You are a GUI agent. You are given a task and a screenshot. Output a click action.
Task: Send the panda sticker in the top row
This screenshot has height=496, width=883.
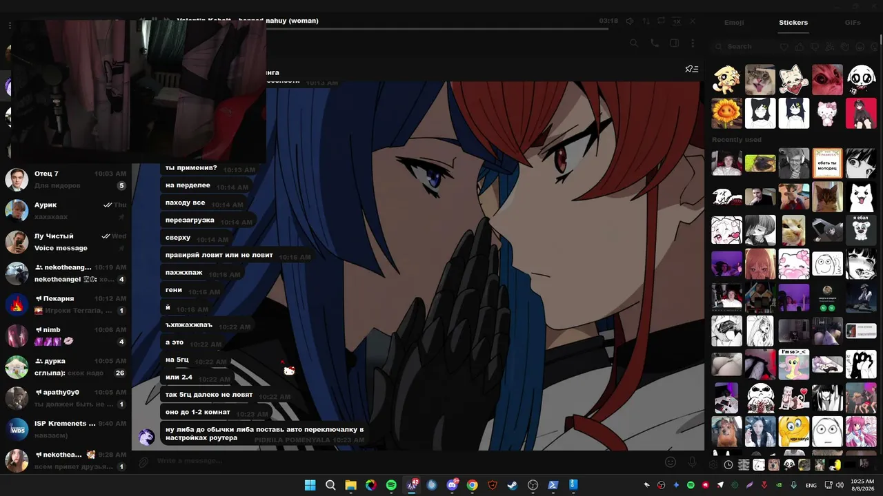pyautogui.click(x=861, y=79)
